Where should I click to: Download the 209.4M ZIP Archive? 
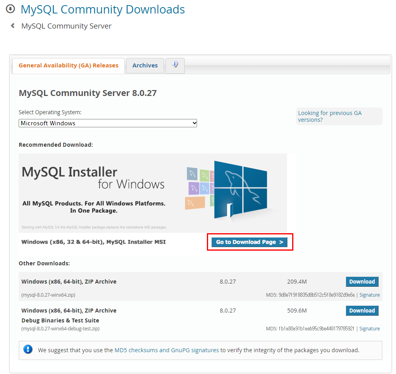362,282
